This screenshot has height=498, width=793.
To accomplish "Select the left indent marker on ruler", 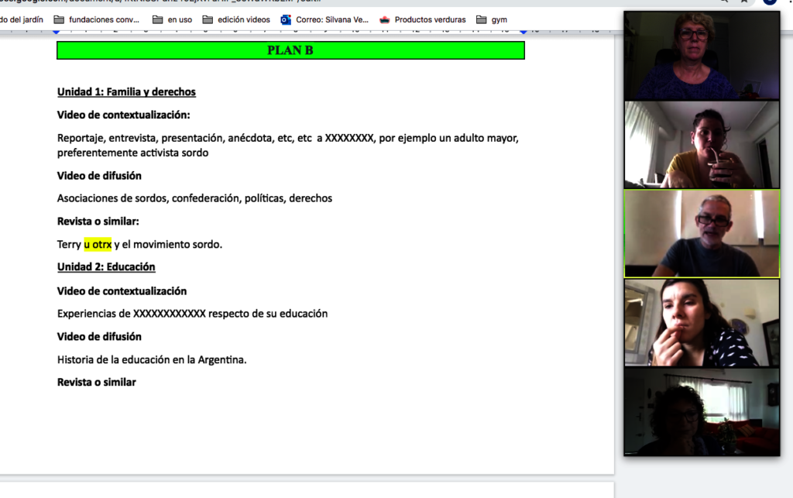I will pyautogui.click(x=56, y=31).
